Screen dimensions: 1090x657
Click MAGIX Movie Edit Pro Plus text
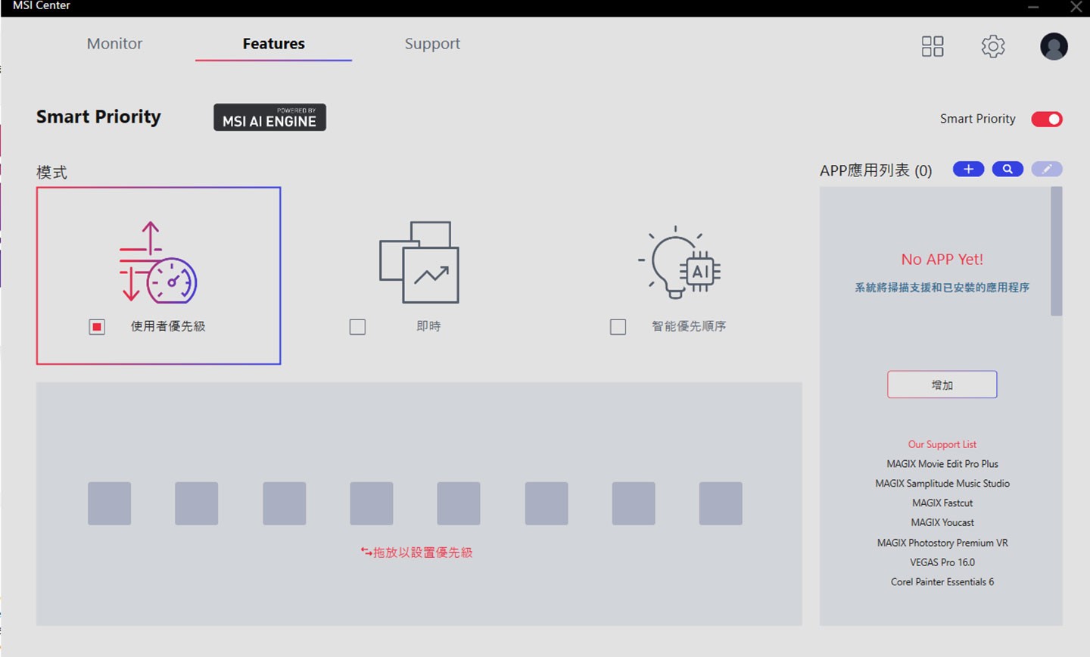coord(942,464)
